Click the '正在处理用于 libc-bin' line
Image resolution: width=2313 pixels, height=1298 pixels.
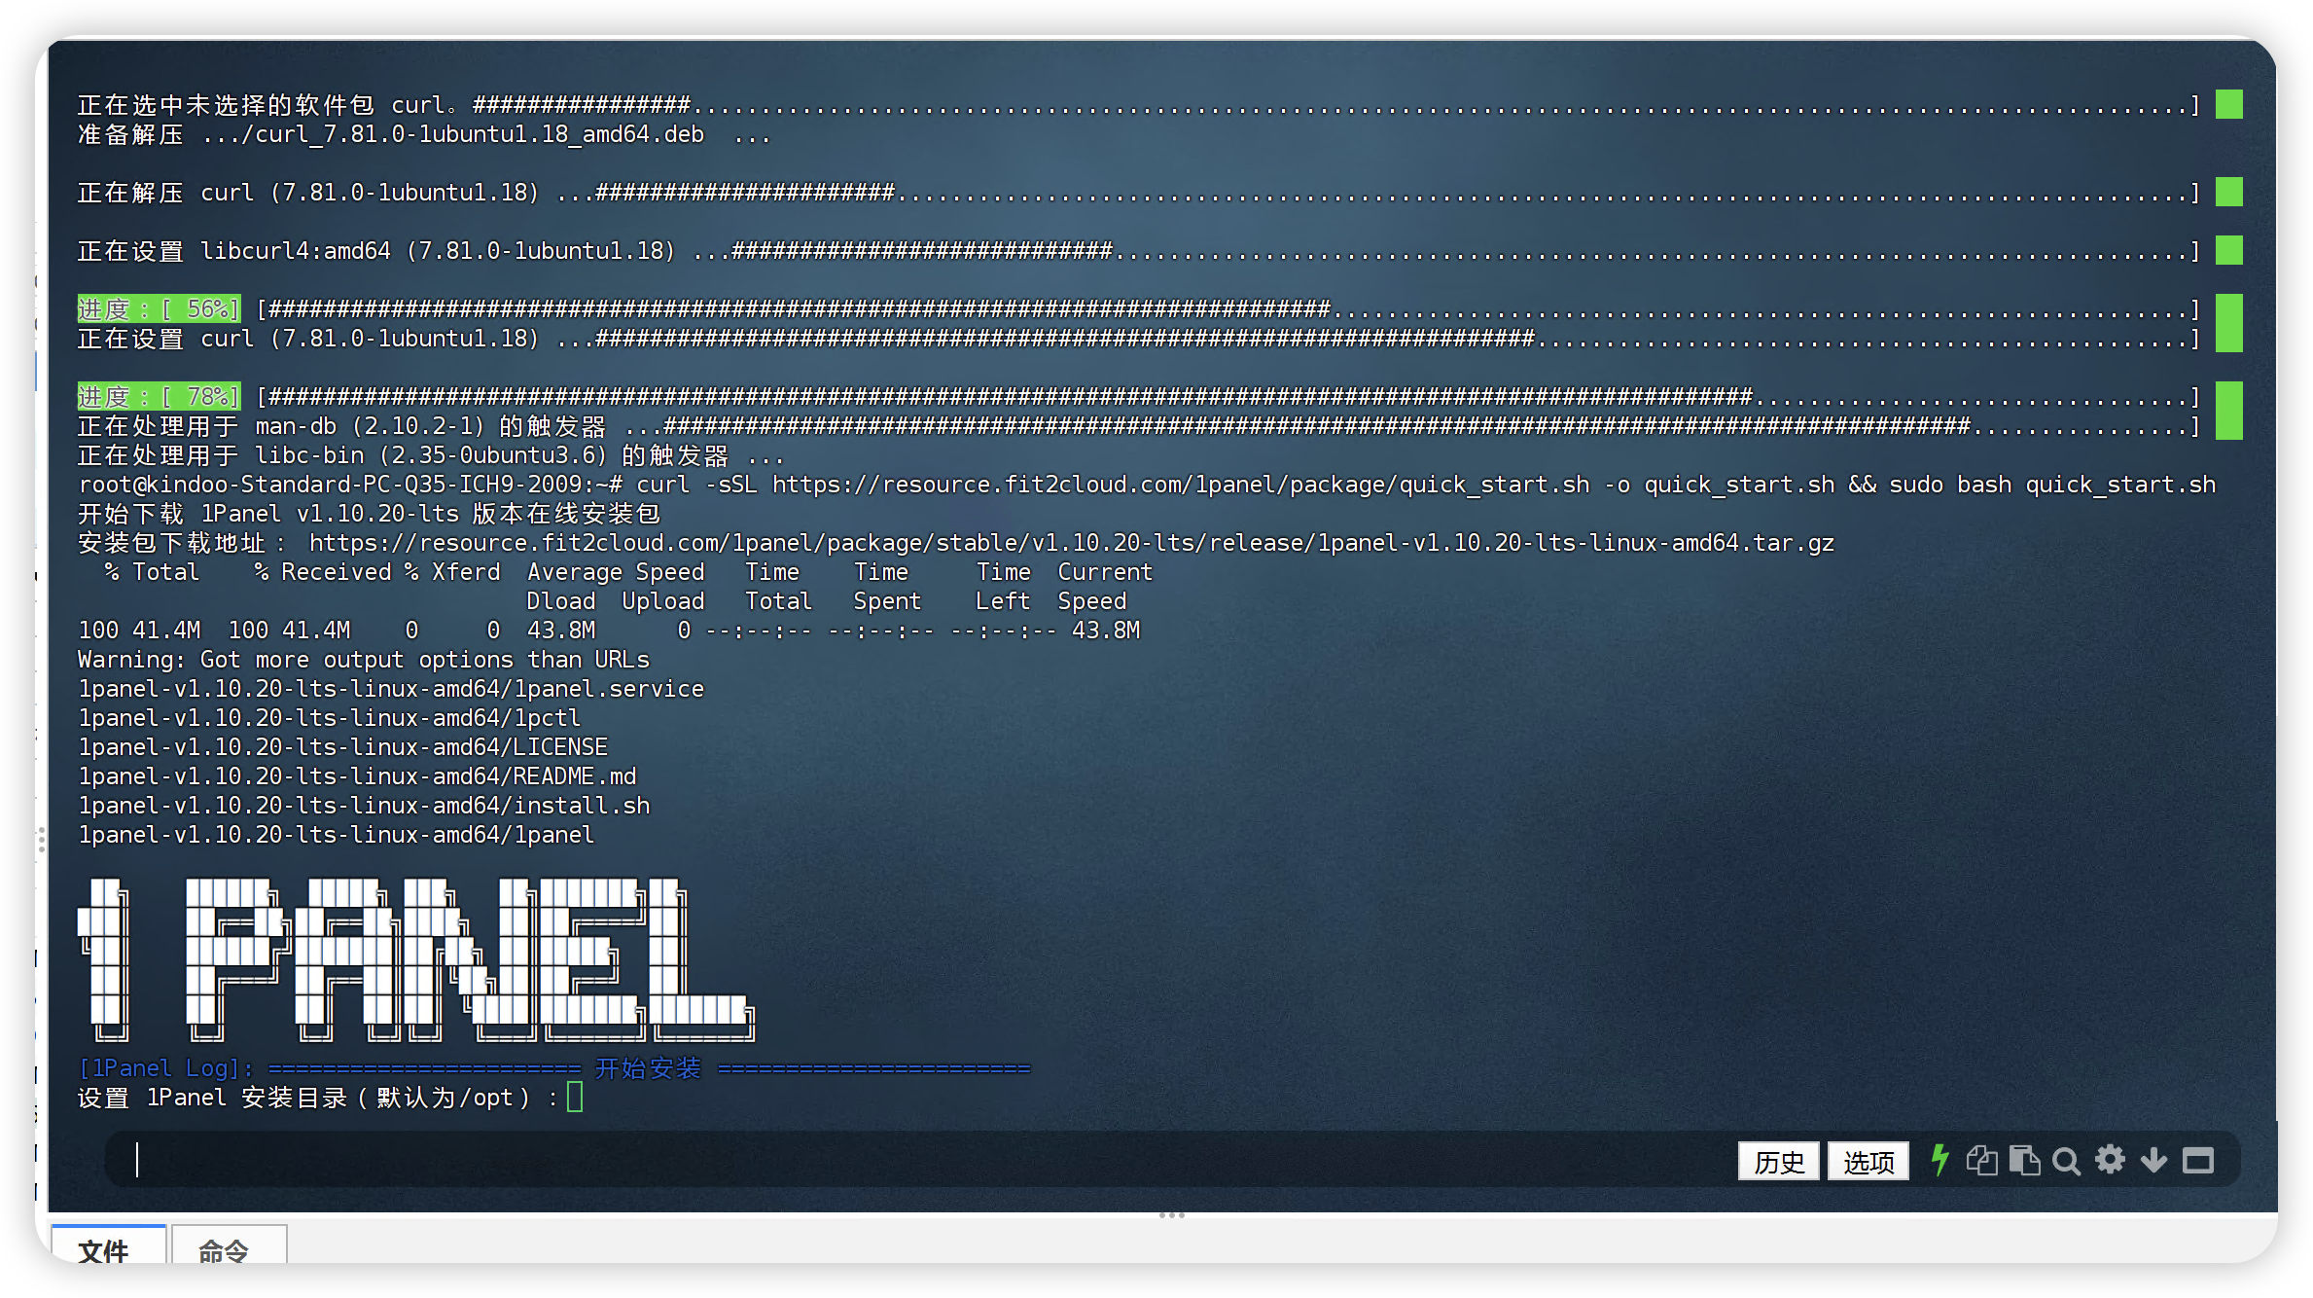(431, 455)
